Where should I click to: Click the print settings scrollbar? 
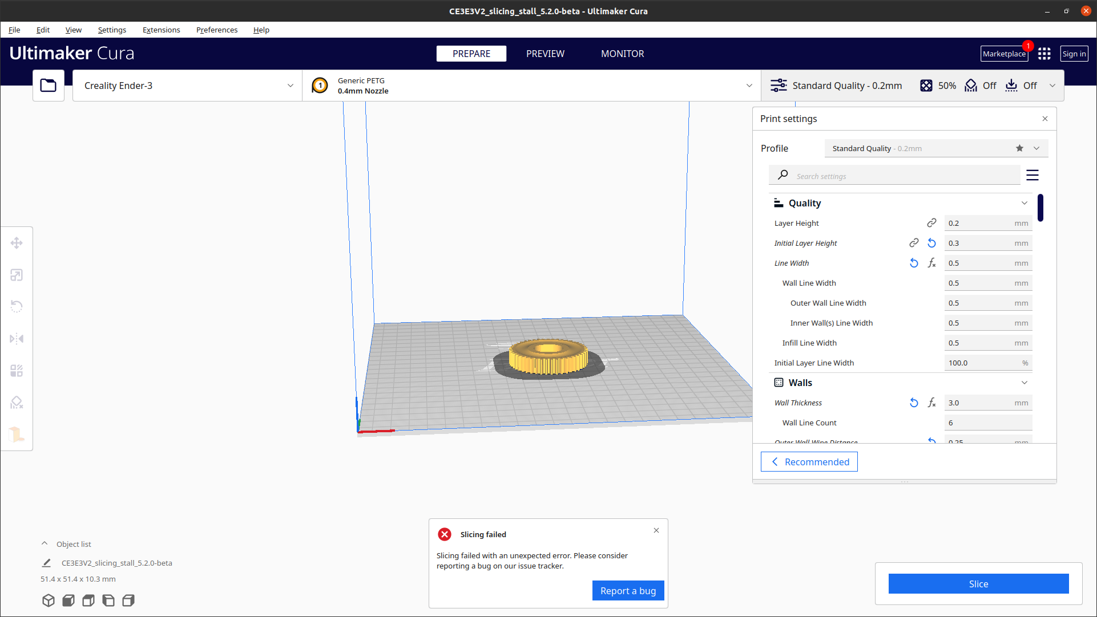click(1040, 208)
